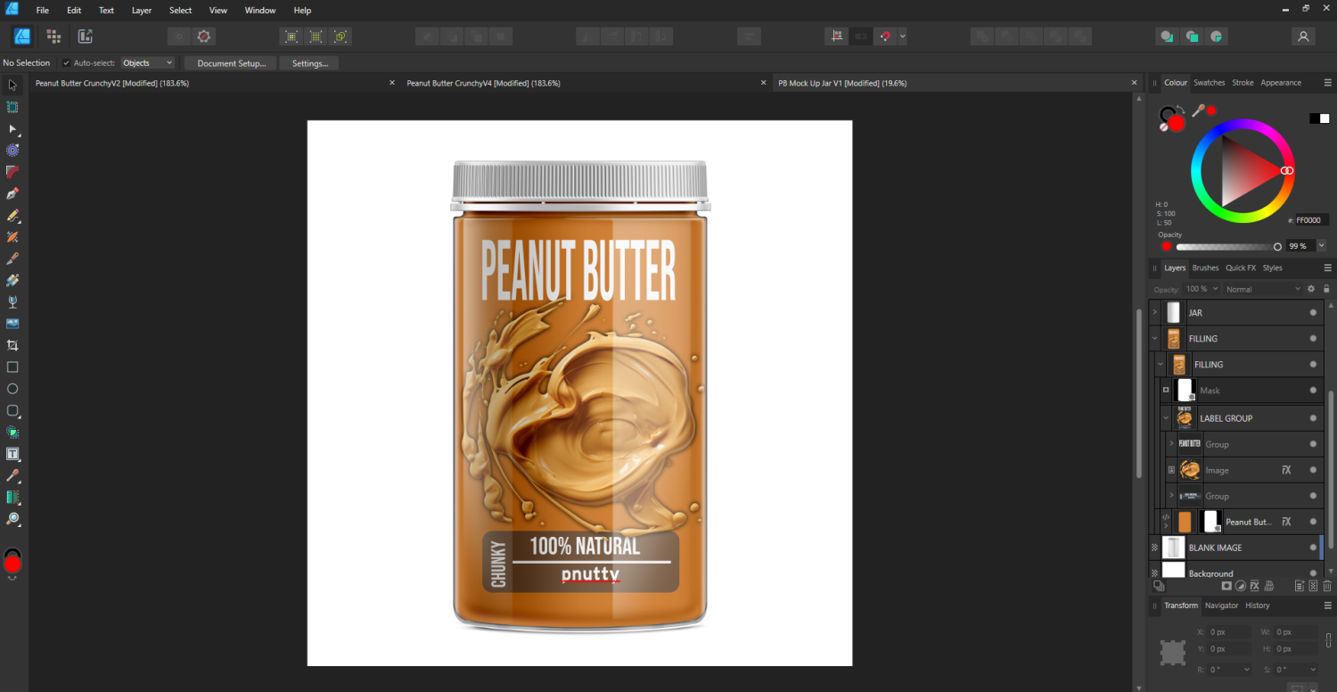Select the Ellipse tool
The width and height of the screenshot is (1337, 692).
point(12,389)
